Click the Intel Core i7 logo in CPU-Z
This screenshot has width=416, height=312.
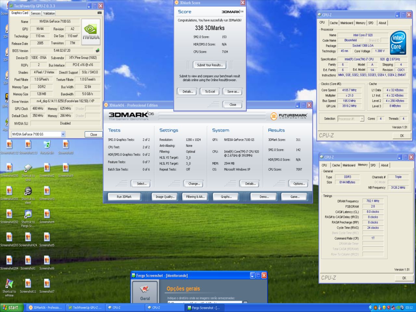tap(398, 43)
